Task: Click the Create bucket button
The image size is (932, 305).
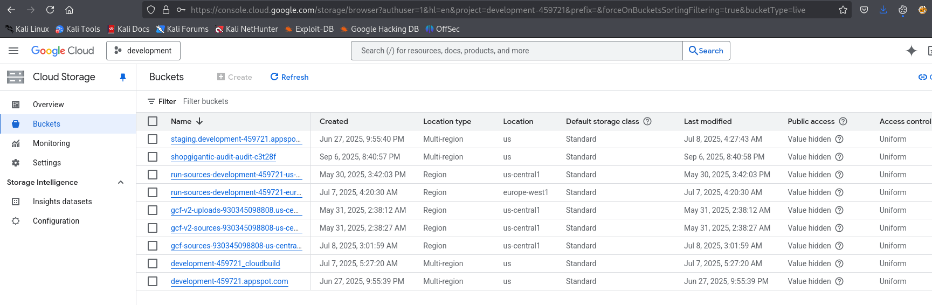Action: pos(234,77)
